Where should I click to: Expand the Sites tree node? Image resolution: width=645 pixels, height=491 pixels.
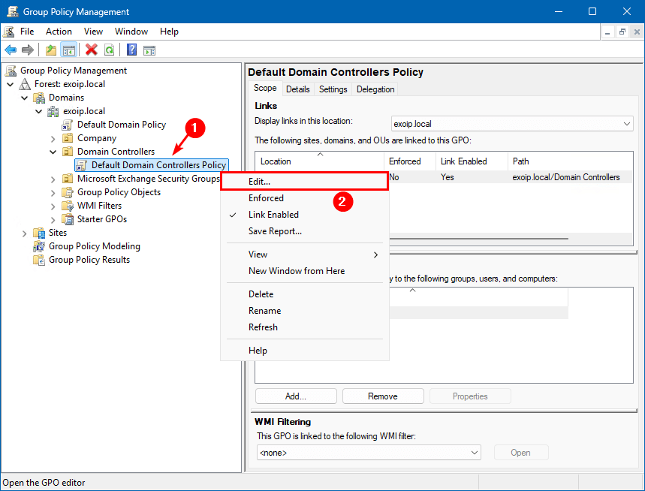pyautogui.click(x=24, y=233)
